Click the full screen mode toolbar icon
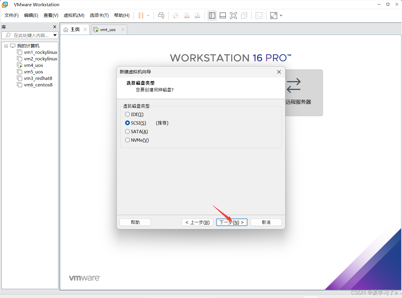Viewport: 402px width, 298px height. point(234,16)
